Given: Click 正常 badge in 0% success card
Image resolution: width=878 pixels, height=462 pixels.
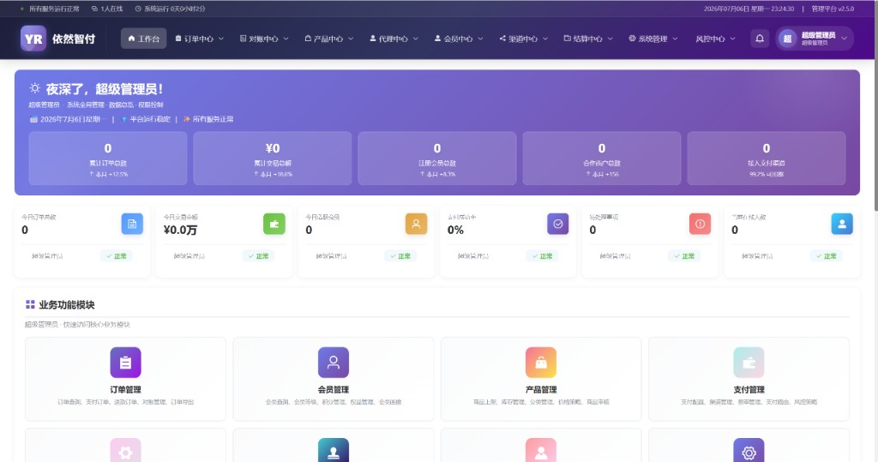Looking at the screenshot, I should [x=543, y=256].
